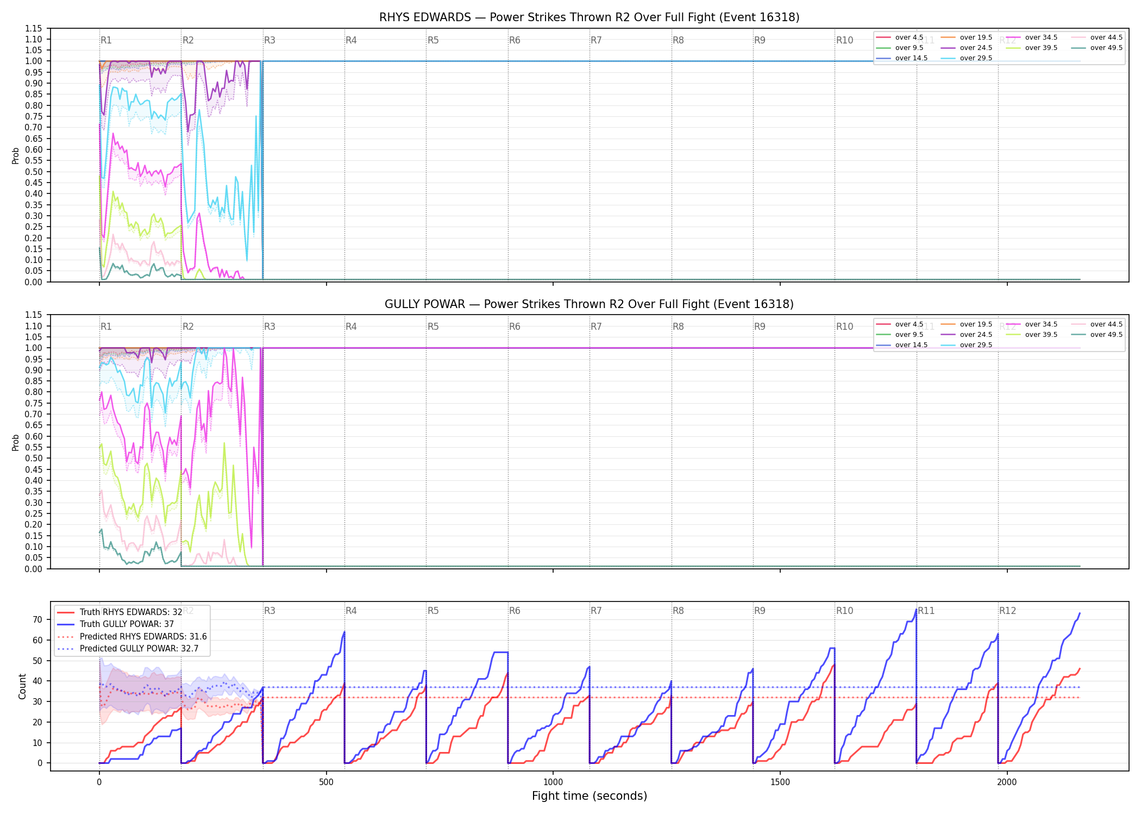Select 'over 29.5' legend entry in Rhys Edwards chart
This screenshot has height=815, width=1141.
pyautogui.click(x=967, y=58)
